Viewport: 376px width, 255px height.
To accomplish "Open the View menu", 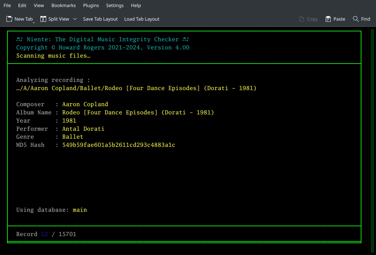I will [38, 5].
